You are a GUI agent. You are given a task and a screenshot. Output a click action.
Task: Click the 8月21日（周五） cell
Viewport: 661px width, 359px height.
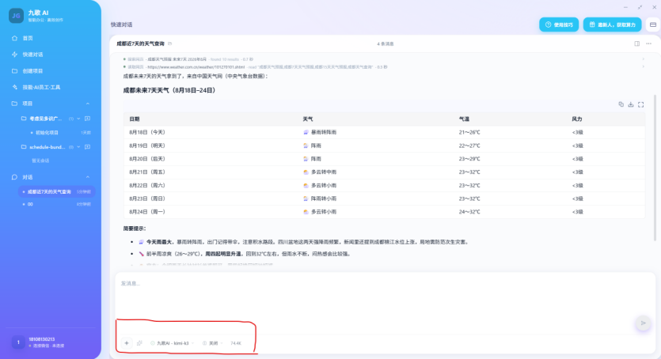point(147,172)
